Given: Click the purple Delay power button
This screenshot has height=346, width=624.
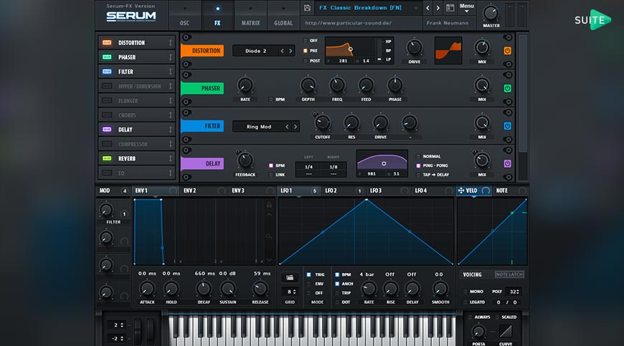Looking at the screenshot, I should [x=507, y=163].
